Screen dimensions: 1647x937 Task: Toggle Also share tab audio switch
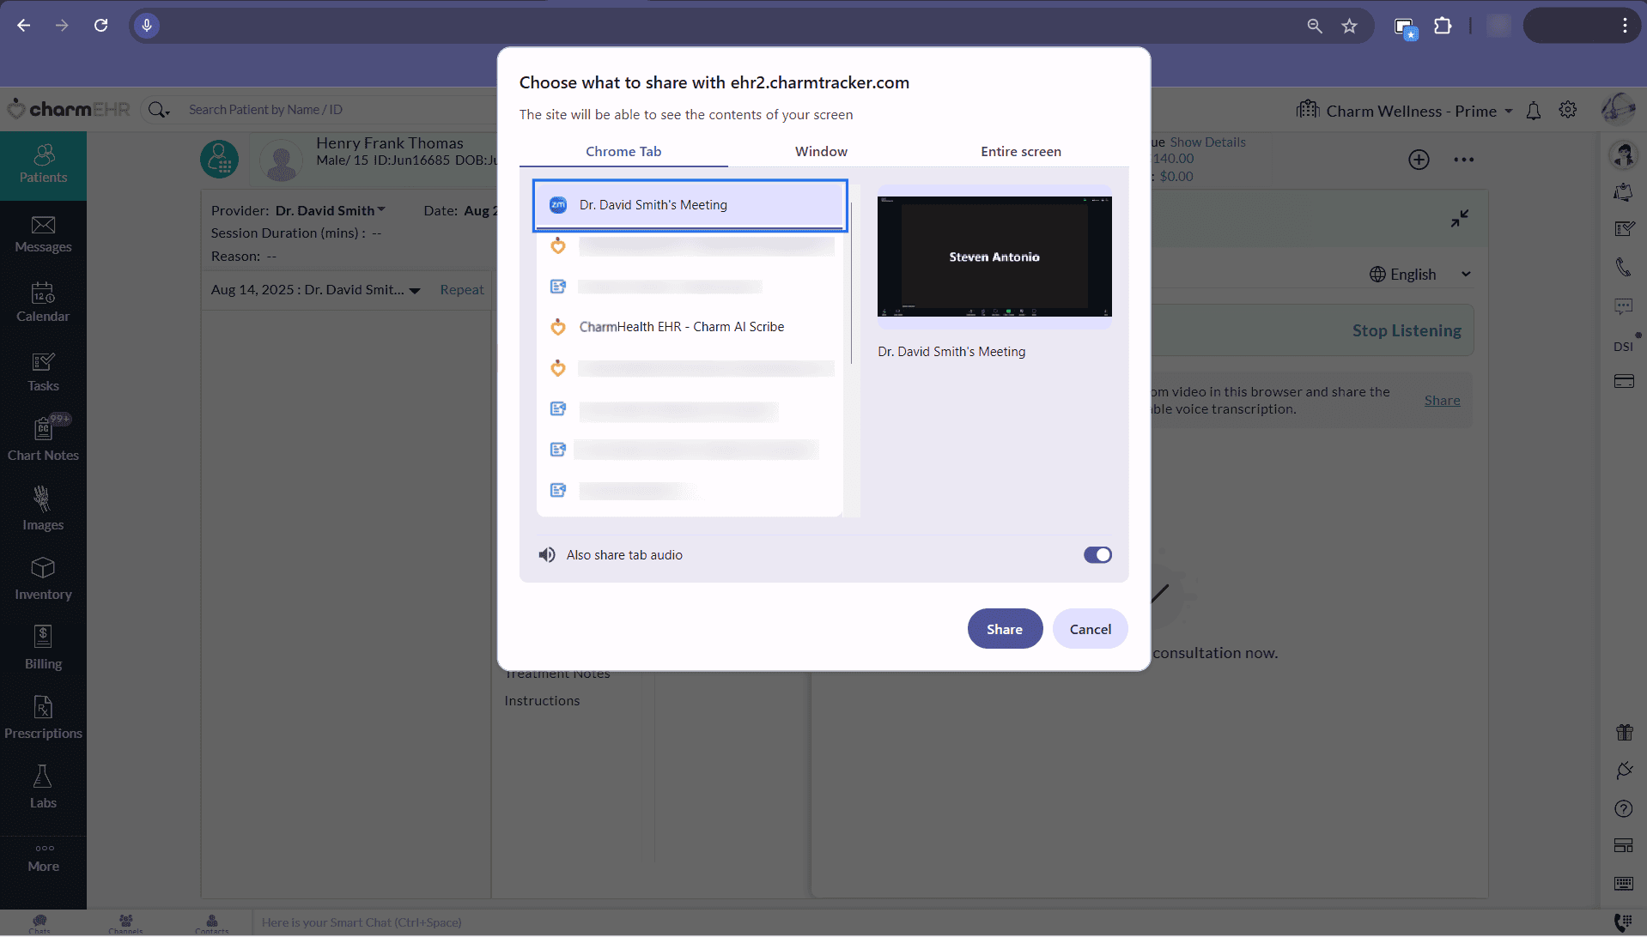pos(1097,555)
